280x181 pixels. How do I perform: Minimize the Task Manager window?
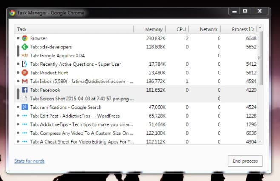(x=234, y=11)
